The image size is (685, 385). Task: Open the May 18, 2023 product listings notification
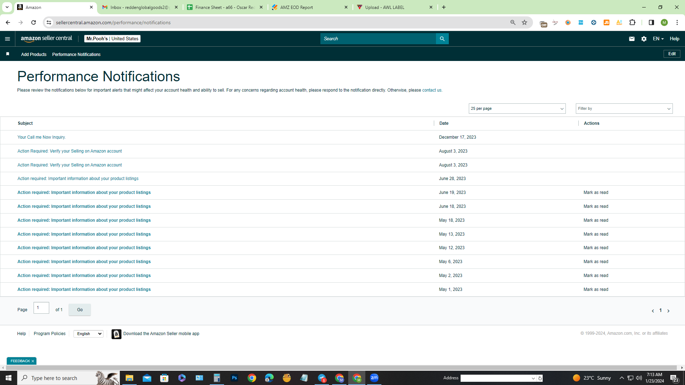[84, 220]
